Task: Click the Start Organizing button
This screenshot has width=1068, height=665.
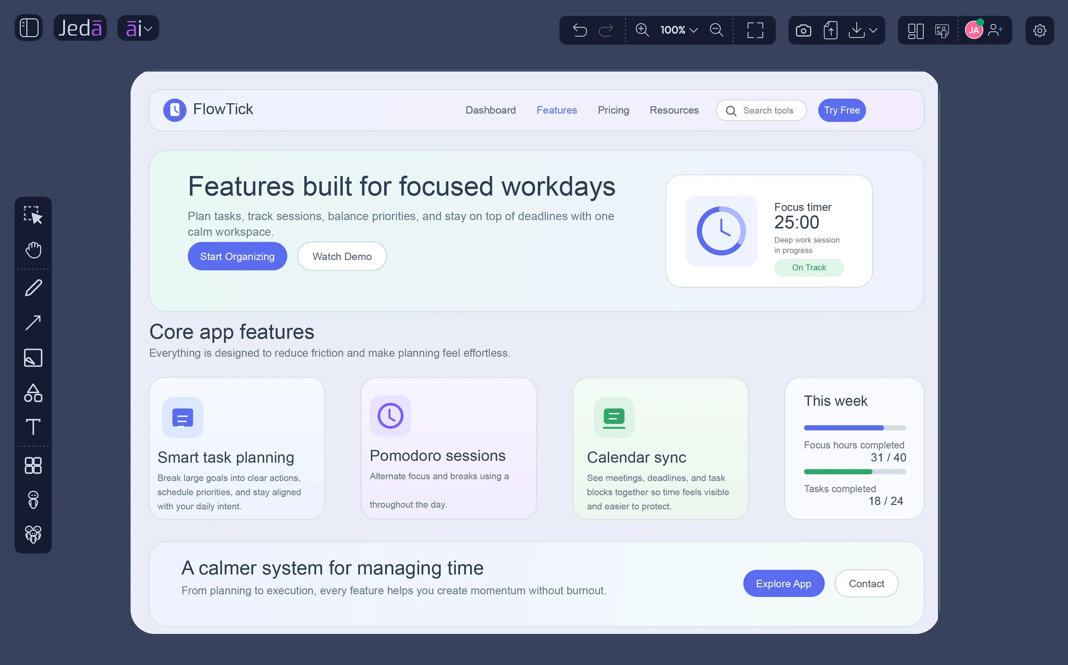Action: pyautogui.click(x=237, y=256)
